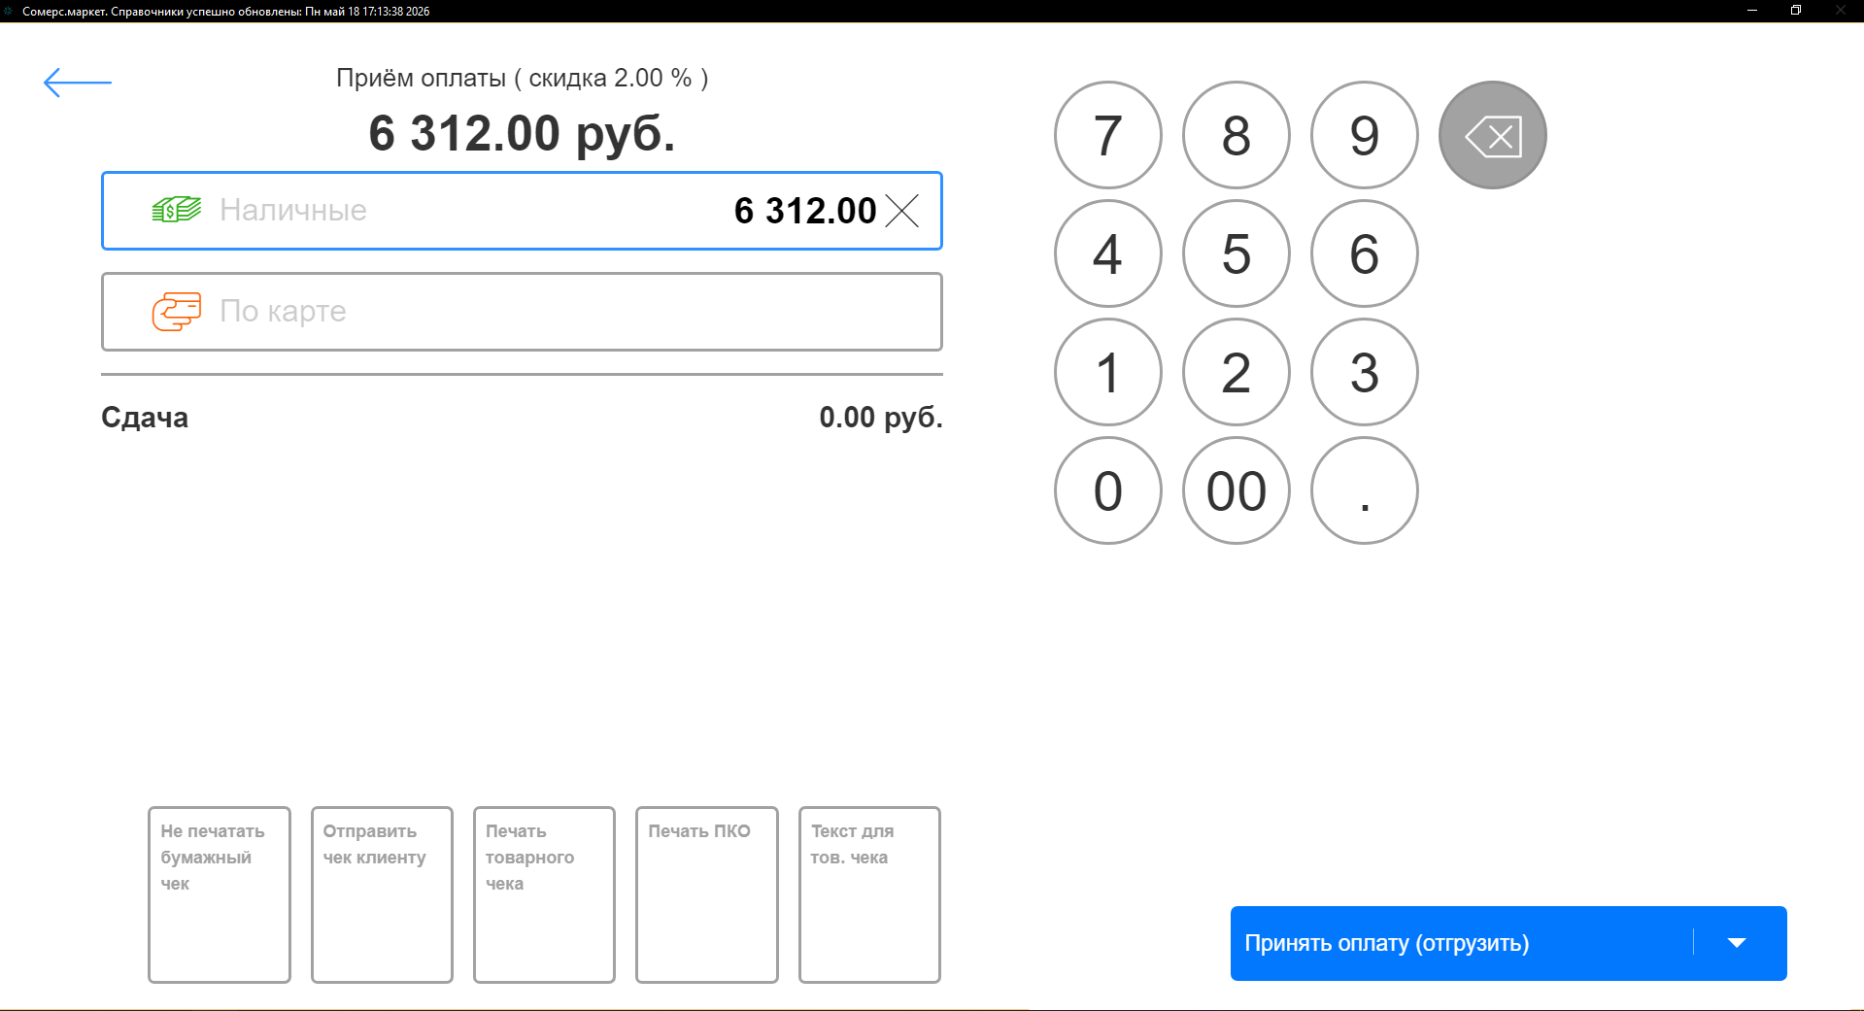Tap digit 3 on numpad
The width and height of the screenshot is (1864, 1011).
coord(1364,372)
